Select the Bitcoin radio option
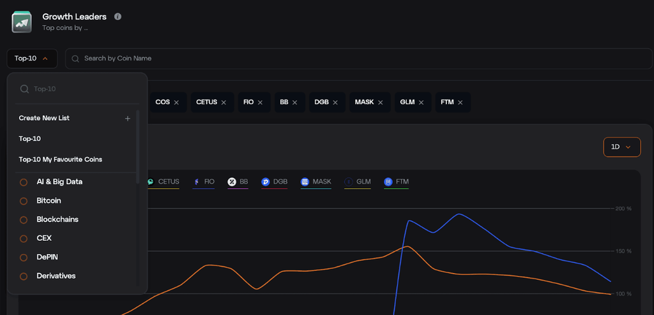Image resolution: width=654 pixels, height=315 pixels. click(x=24, y=201)
